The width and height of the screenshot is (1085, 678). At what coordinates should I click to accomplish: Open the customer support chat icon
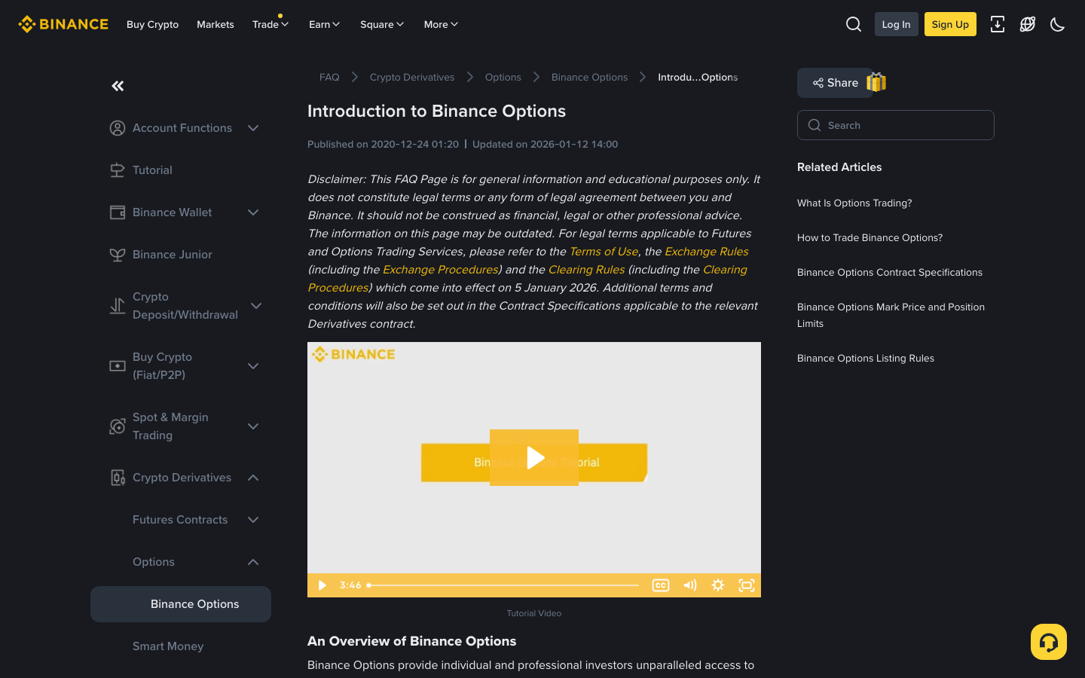click(x=1048, y=641)
